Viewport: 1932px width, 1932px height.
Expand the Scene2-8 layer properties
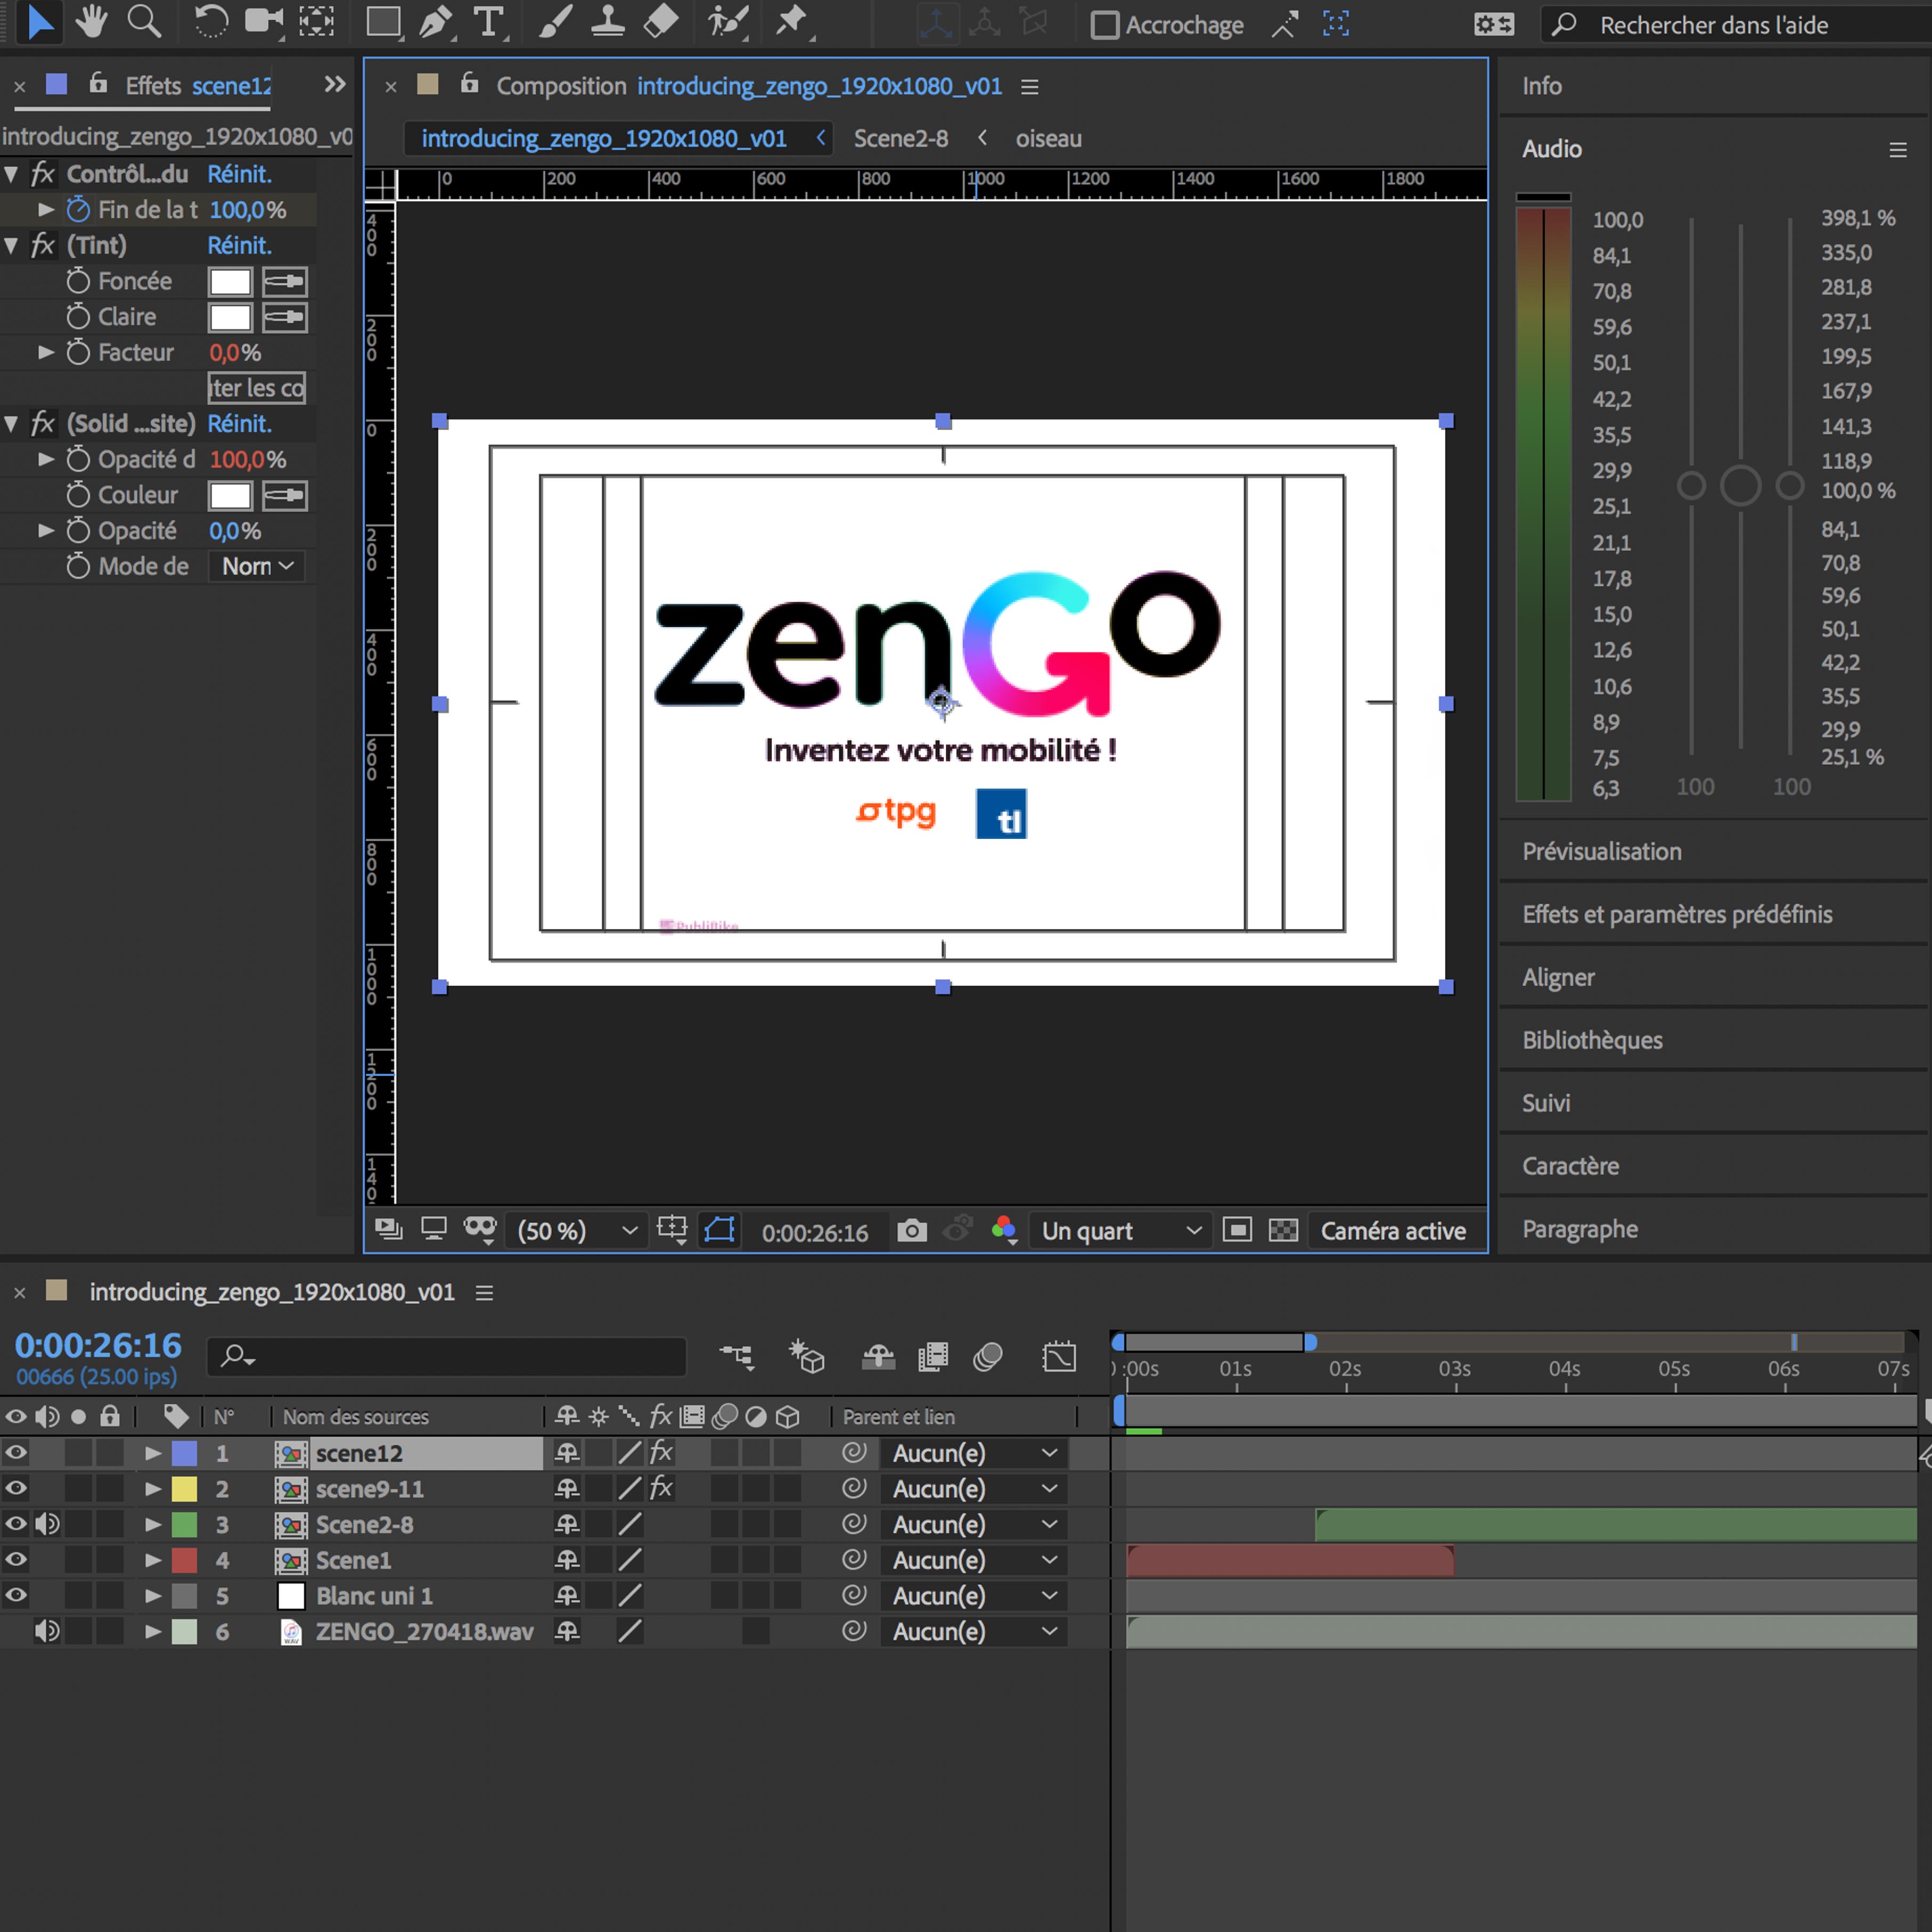pyautogui.click(x=153, y=1524)
